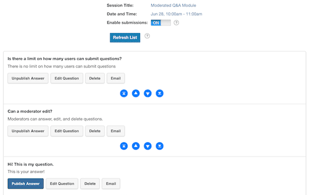Image resolution: width=309 pixels, height=195 pixels.
Task: Open help icon next to Refresh List
Action: (147, 36)
